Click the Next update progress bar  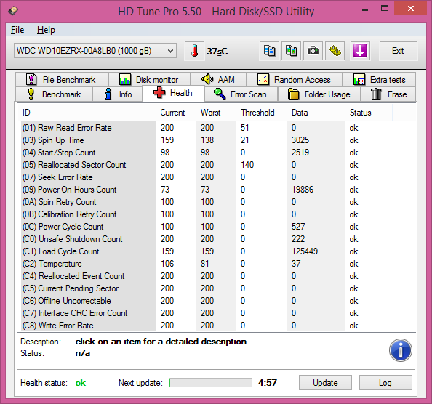coord(211,382)
